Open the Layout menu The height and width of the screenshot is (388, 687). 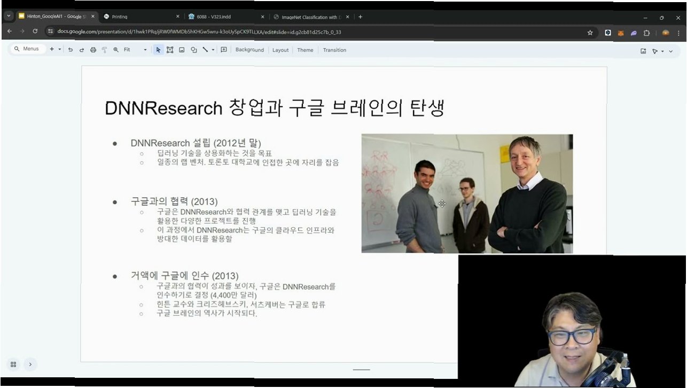tap(280, 50)
